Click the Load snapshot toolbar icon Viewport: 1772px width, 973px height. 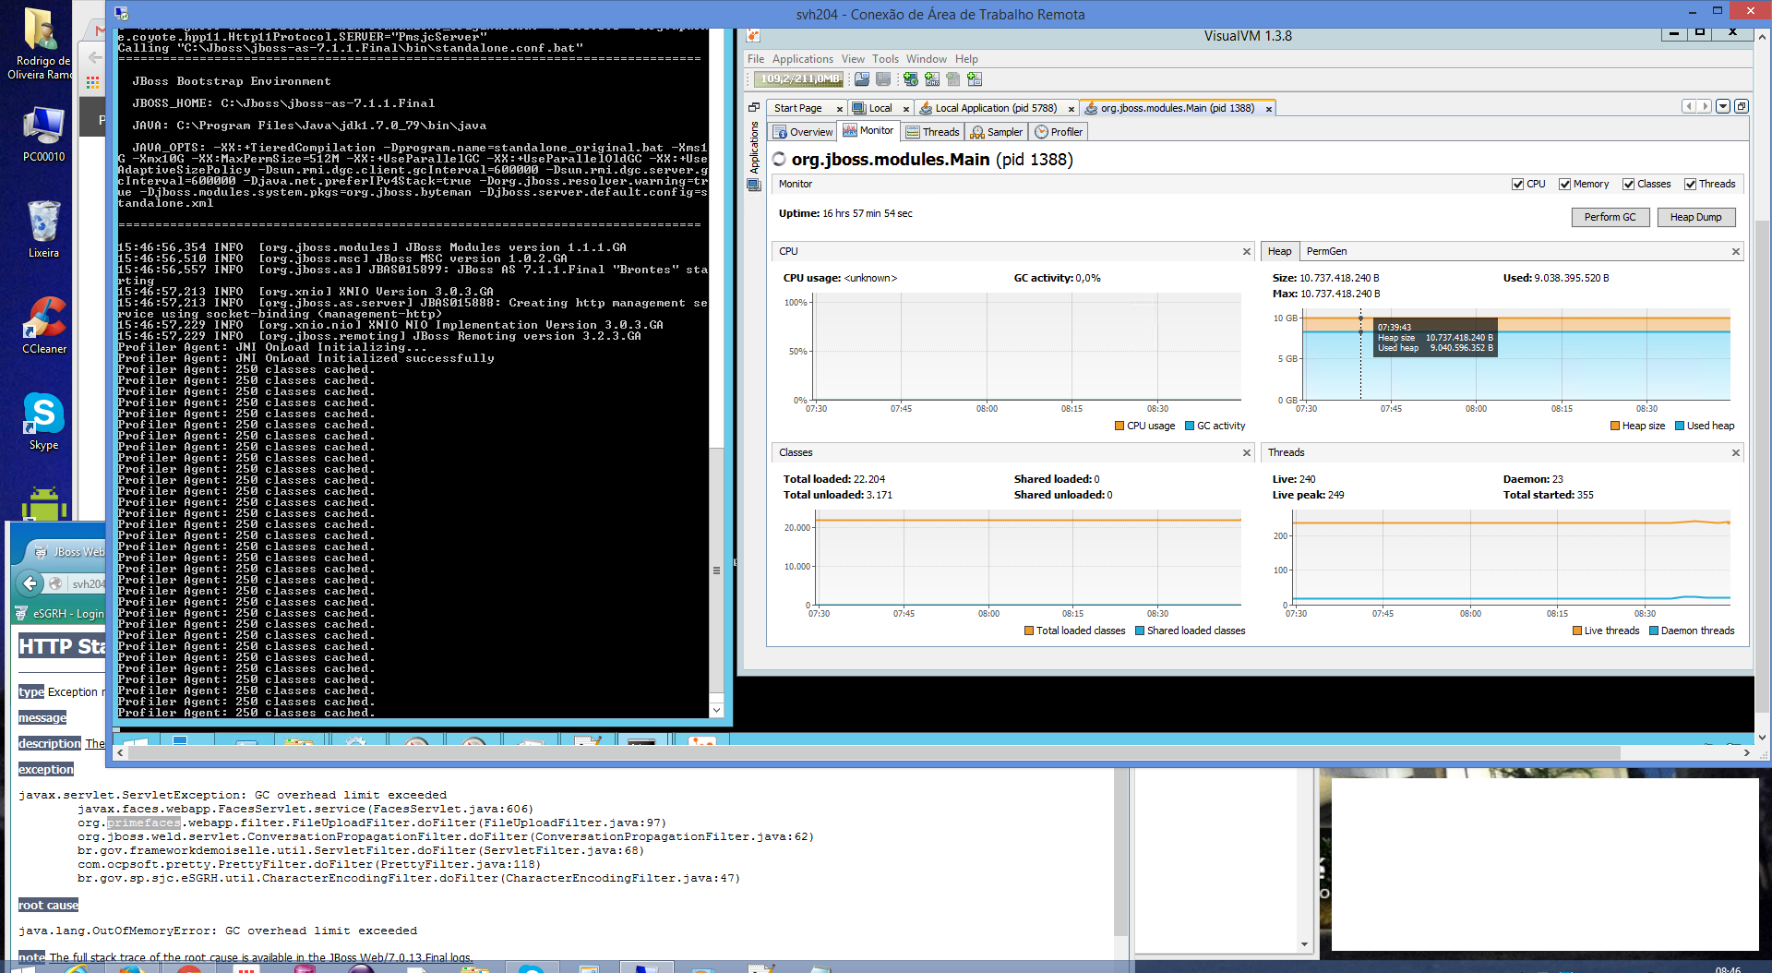point(861,79)
